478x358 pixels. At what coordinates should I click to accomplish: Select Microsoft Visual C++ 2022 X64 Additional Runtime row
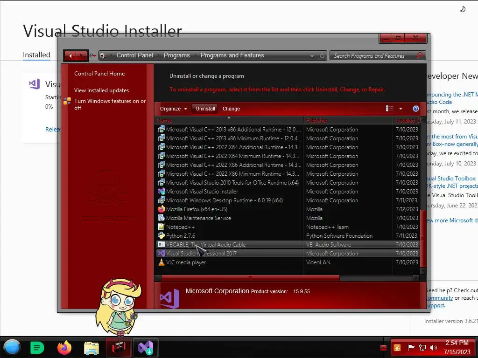tap(288, 147)
